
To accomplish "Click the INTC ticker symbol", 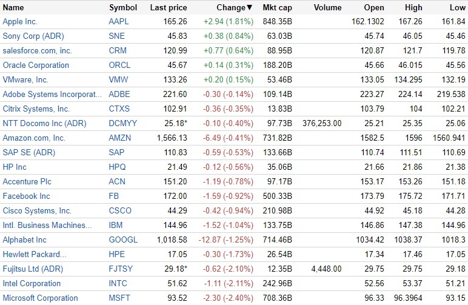I will (118, 283).
